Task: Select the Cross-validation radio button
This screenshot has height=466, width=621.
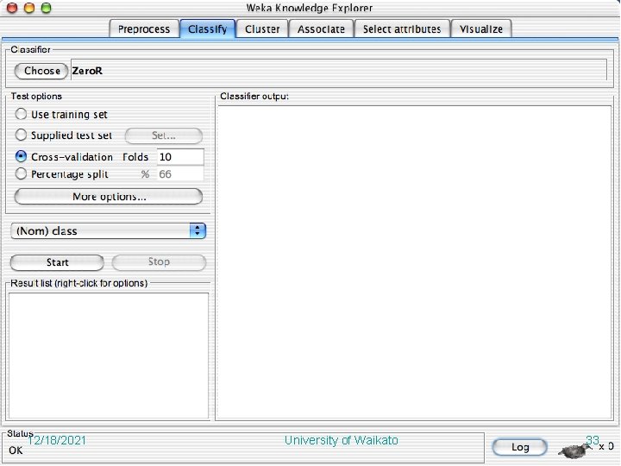Action: [x=21, y=156]
